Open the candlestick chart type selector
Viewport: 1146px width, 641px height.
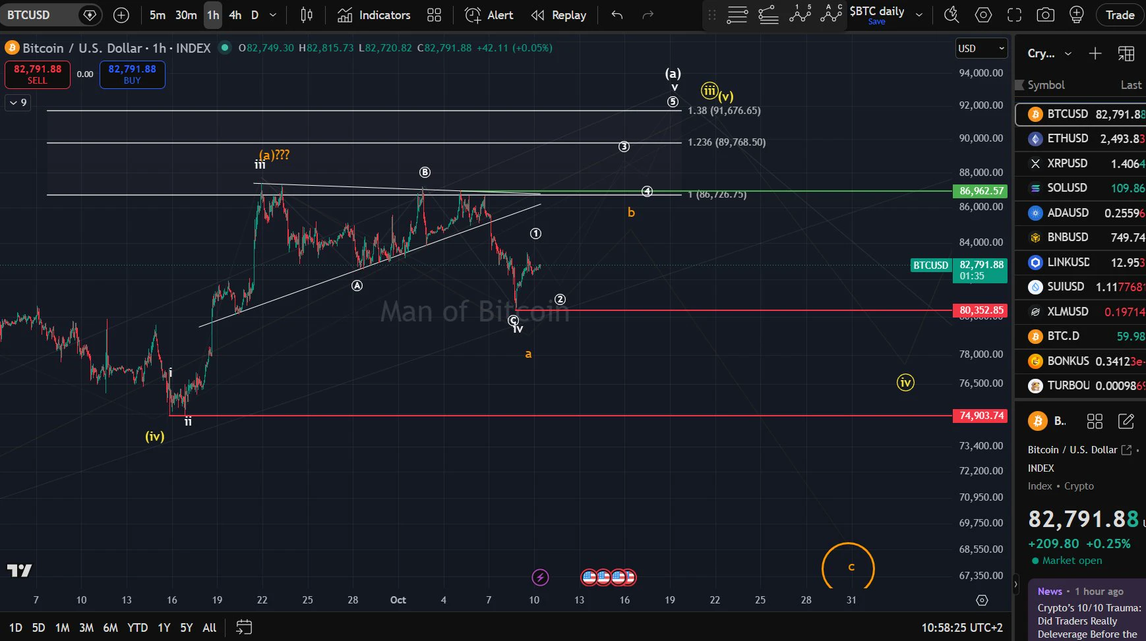(x=307, y=15)
